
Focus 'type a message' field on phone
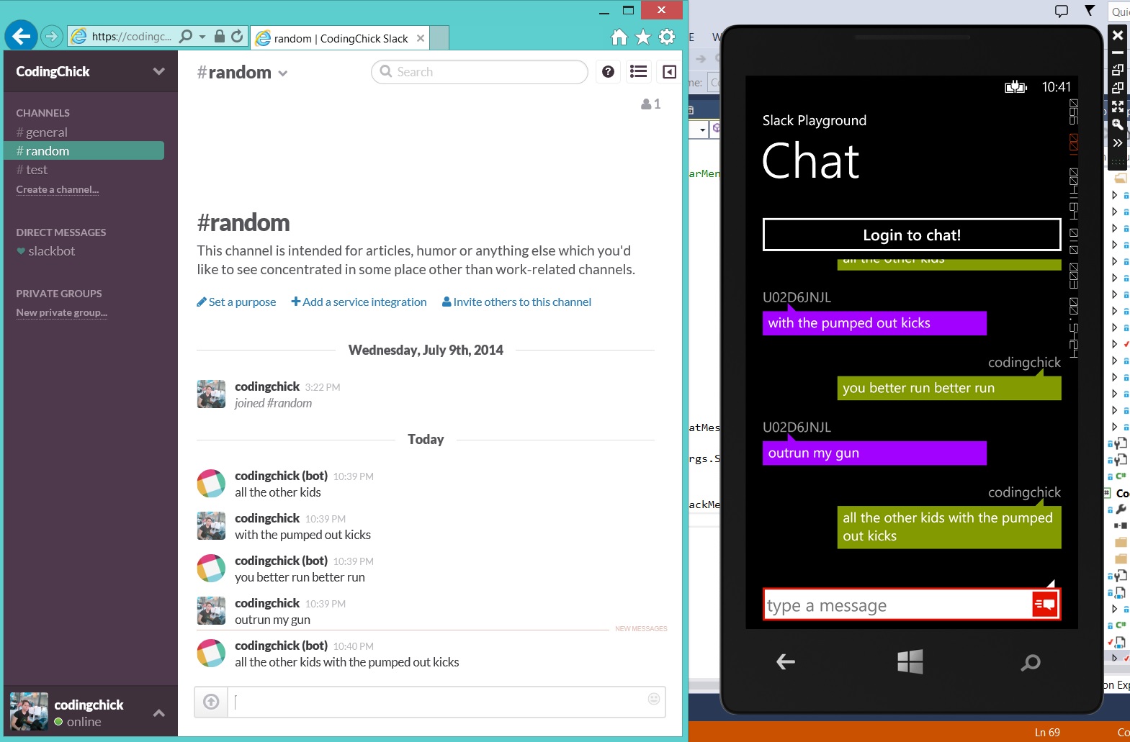click(x=898, y=605)
